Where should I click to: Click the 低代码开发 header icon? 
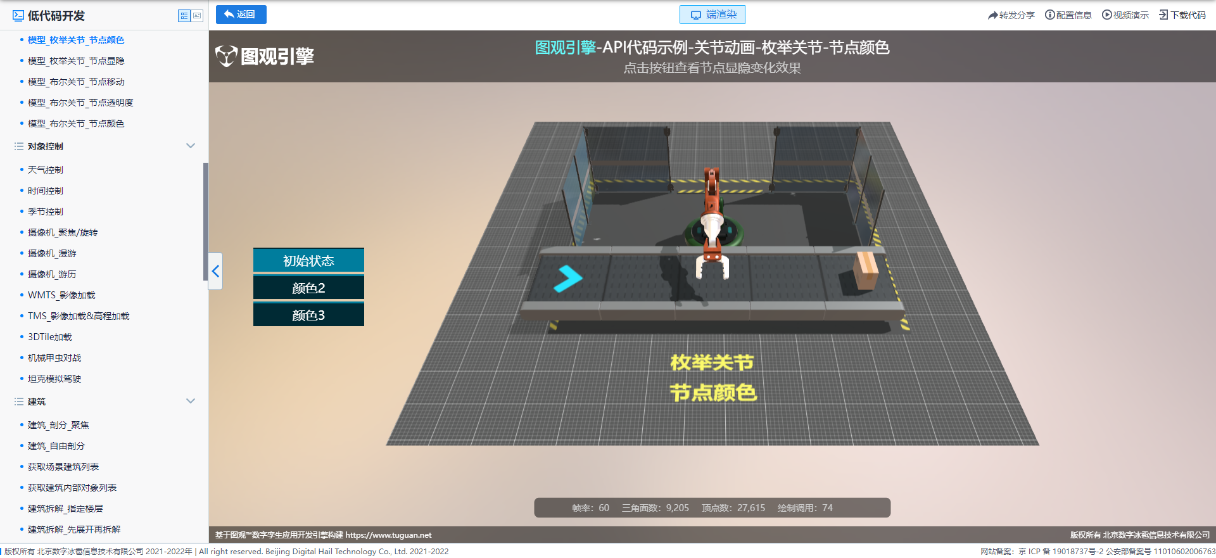[18, 16]
